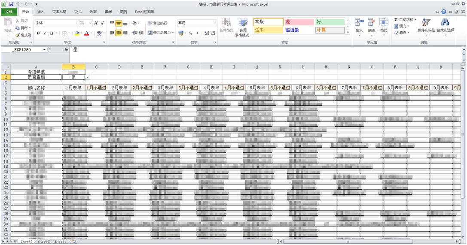
Task: Toggle bold formatting
Action: (38, 33)
